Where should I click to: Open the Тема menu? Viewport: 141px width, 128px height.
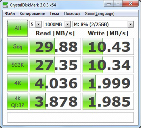[x=54, y=13]
